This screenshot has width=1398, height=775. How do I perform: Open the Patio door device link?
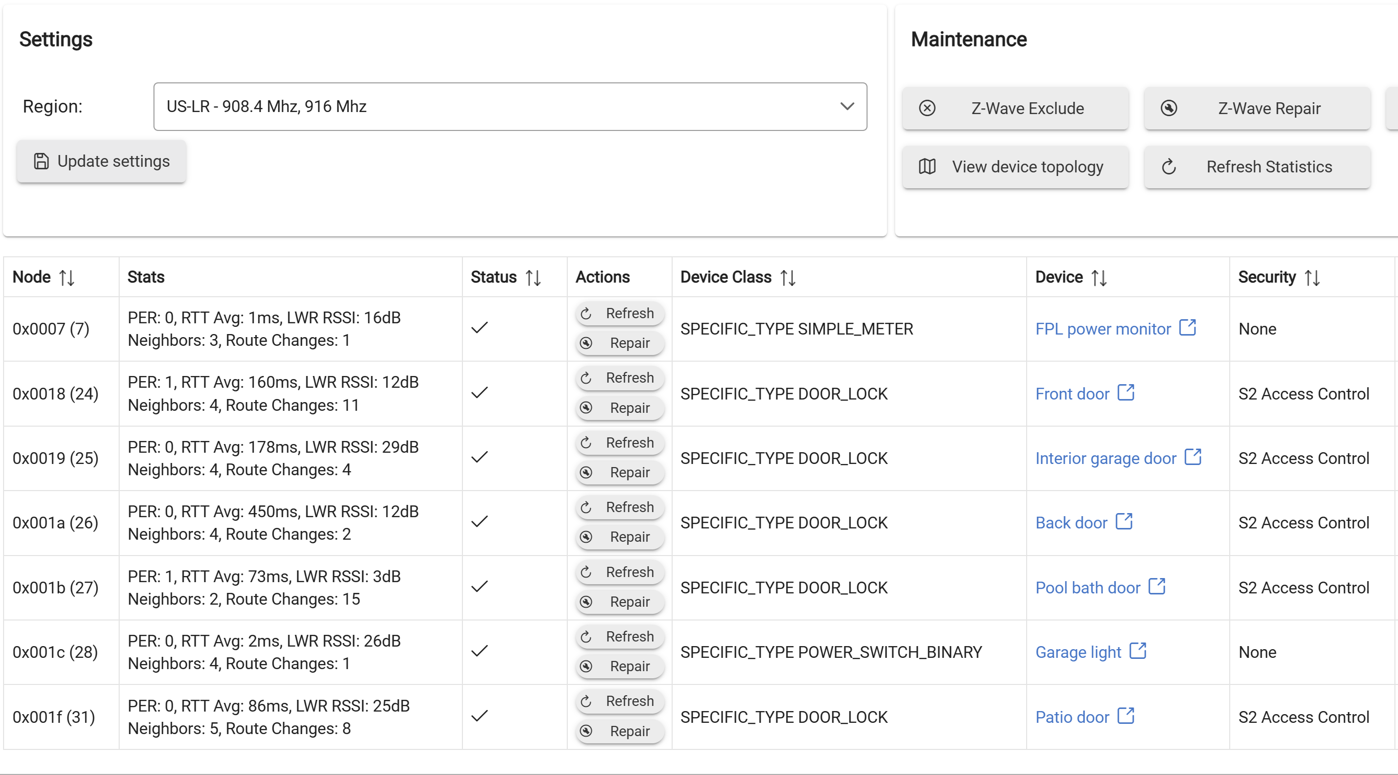(1072, 716)
